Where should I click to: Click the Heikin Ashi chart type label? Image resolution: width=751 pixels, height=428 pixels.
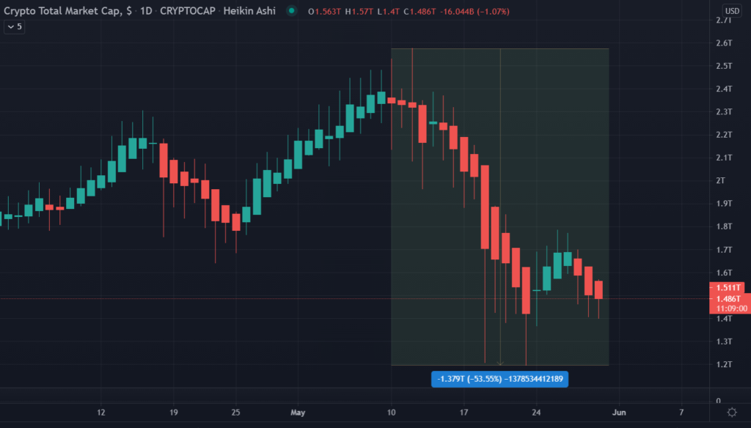(x=249, y=11)
